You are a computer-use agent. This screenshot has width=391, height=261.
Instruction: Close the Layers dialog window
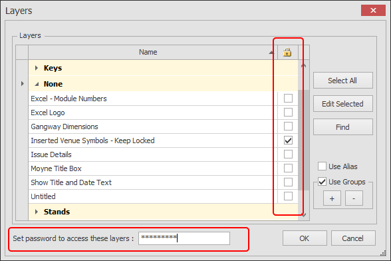point(373,11)
